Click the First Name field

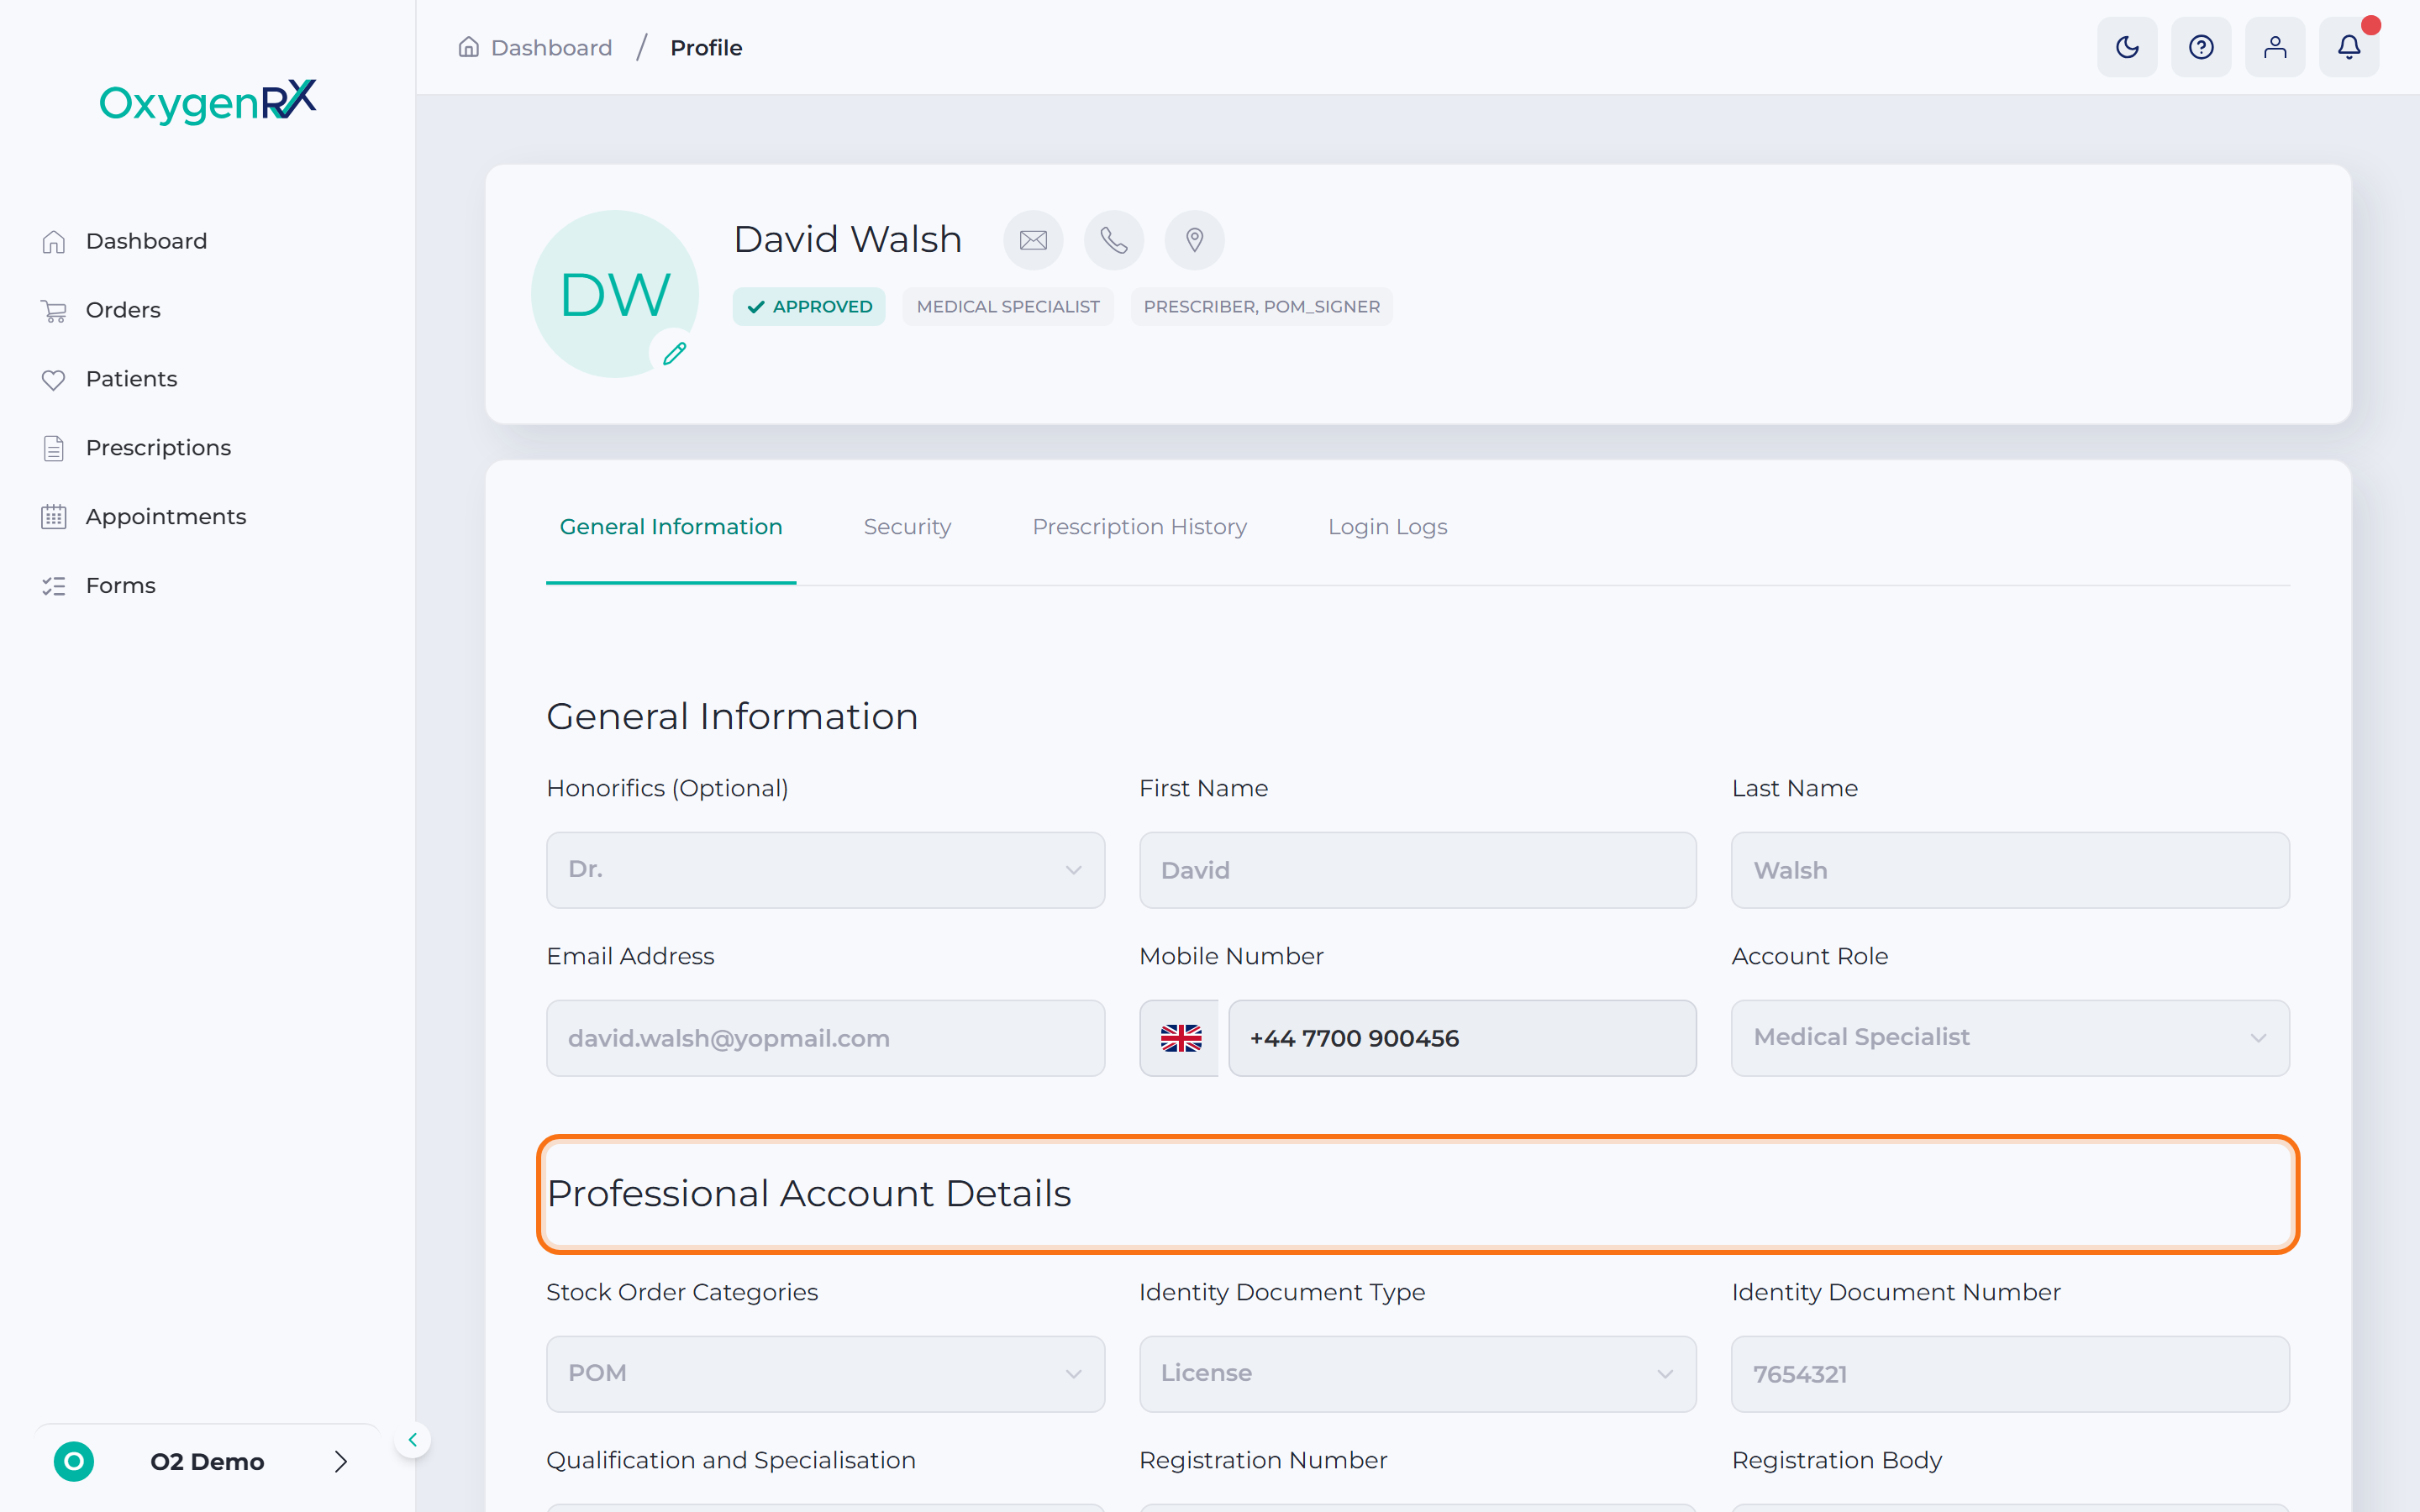(1417, 870)
